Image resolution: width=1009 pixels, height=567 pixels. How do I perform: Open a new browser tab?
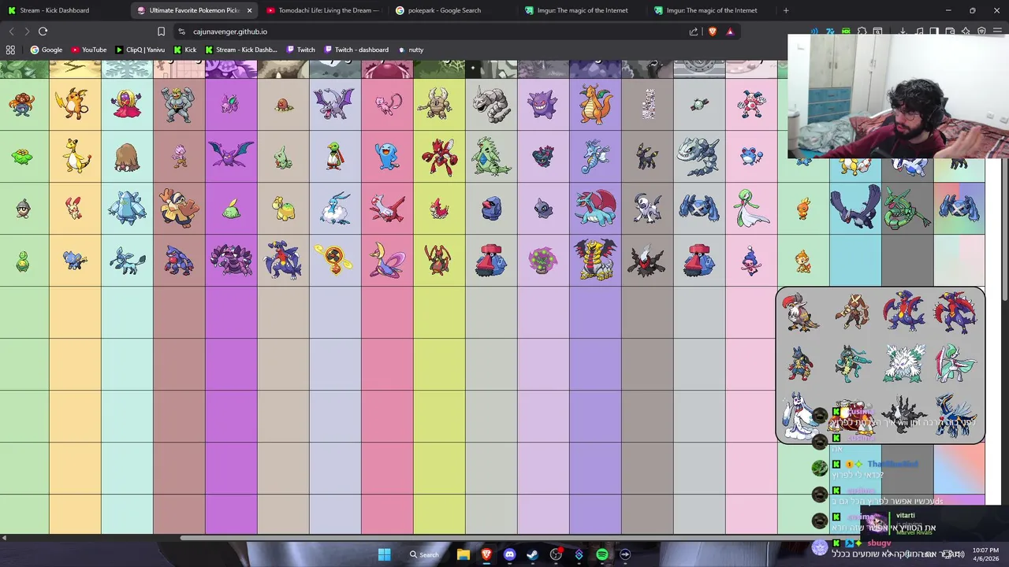786,10
